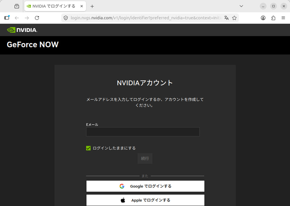
Task: Click the 続行 continue button
Action: (x=145, y=158)
